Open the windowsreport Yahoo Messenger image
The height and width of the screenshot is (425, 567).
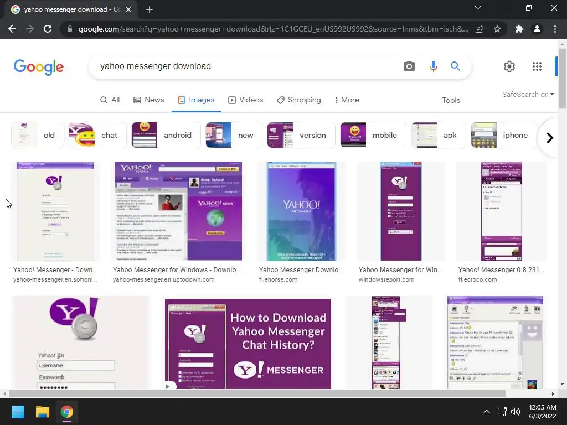coord(401,211)
